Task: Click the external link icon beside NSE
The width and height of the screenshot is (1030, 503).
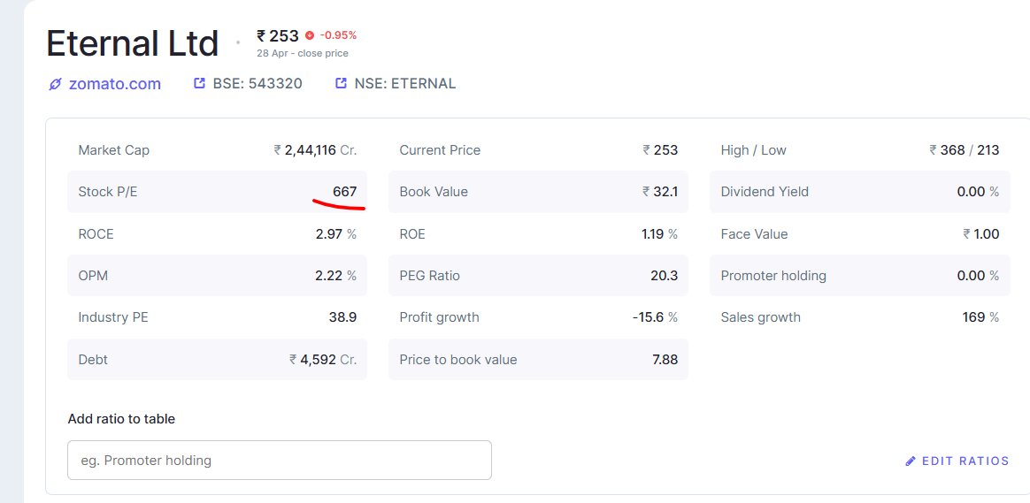Action: [341, 83]
